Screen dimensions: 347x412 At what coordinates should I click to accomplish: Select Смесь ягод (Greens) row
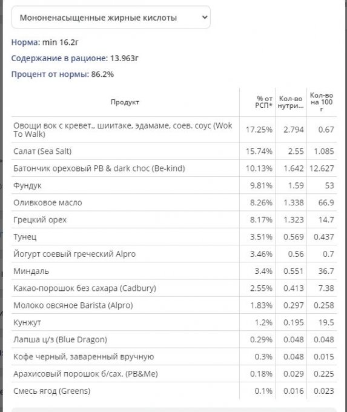(174, 391)
